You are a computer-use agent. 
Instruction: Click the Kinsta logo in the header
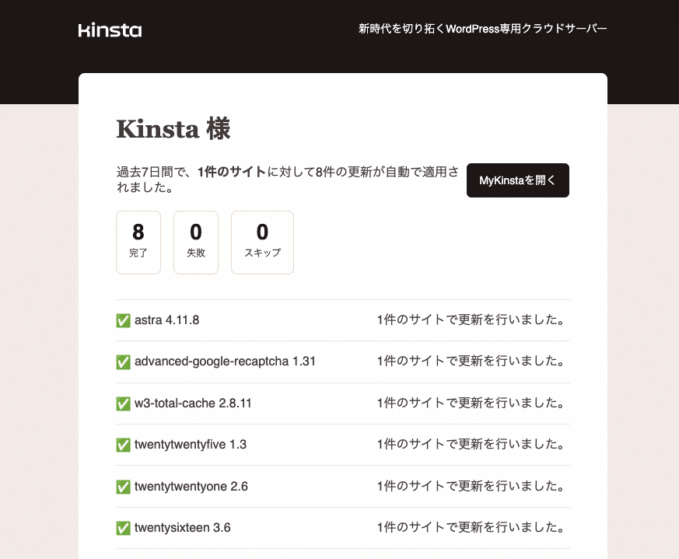coord(110,30)
